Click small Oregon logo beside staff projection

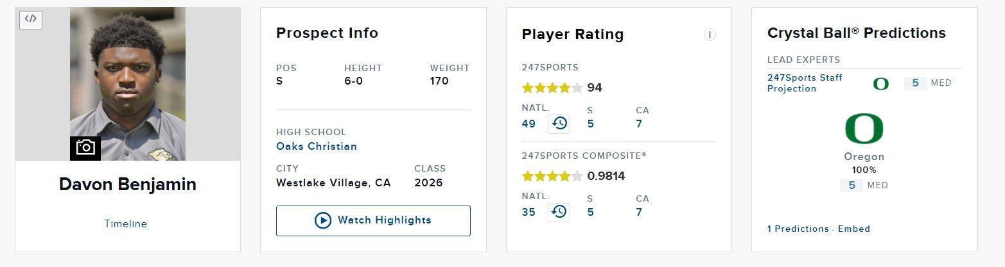881,84
